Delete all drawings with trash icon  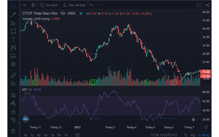13,131
